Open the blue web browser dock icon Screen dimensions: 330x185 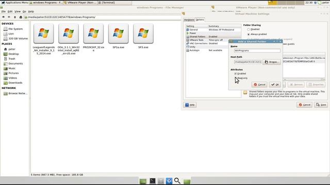[x=169, y=181]
